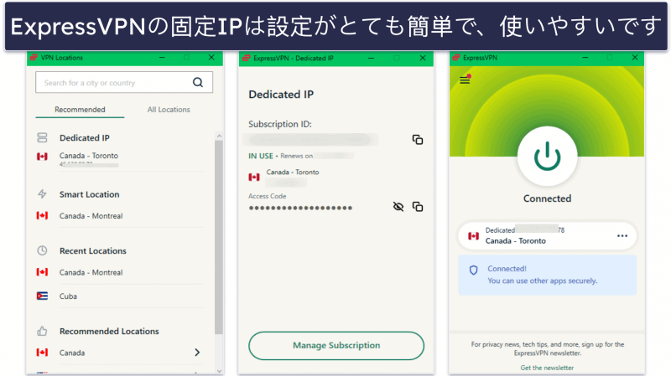Screen dimensions: 671x376
Task: Click the shield icon in Connected notice
Action: point(473,270)
